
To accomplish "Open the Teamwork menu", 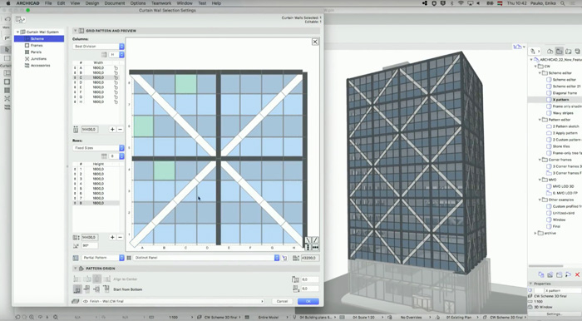I will coord(161,3).
